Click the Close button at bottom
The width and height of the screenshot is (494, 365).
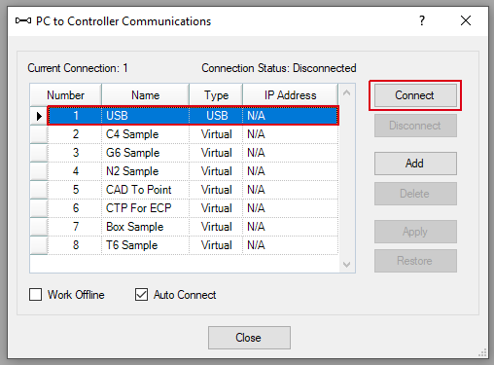(249, 338)
